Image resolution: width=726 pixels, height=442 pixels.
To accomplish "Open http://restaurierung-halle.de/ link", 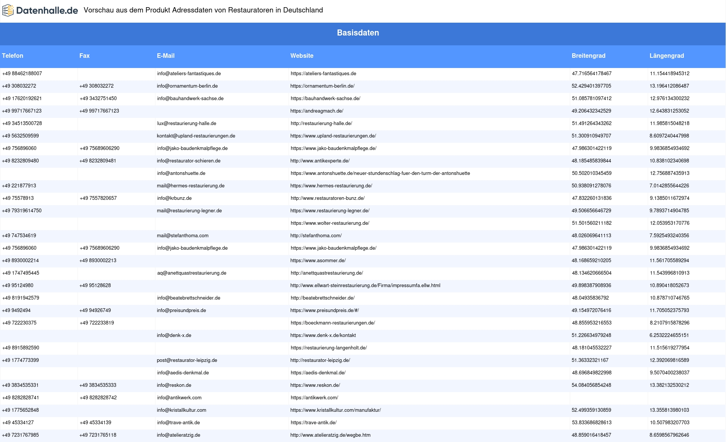I will pyautogui.click(x=321, y=124).
